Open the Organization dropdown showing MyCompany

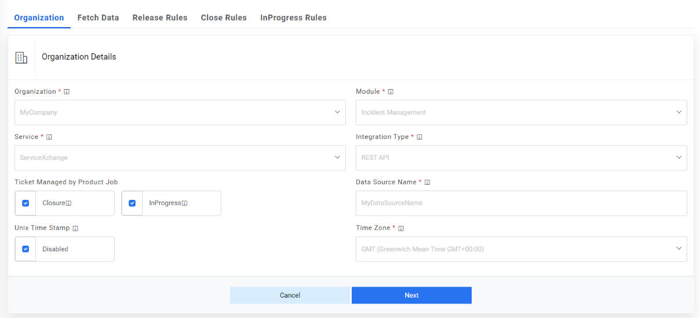tap(180, 112)
